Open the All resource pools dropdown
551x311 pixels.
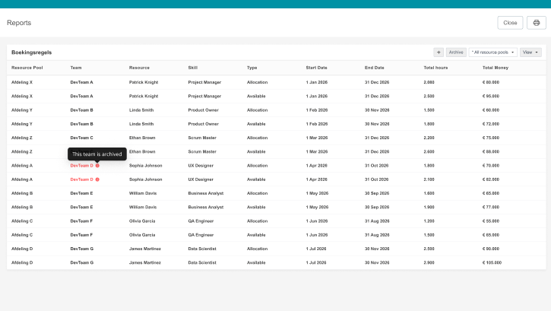(x=492, y=52)
